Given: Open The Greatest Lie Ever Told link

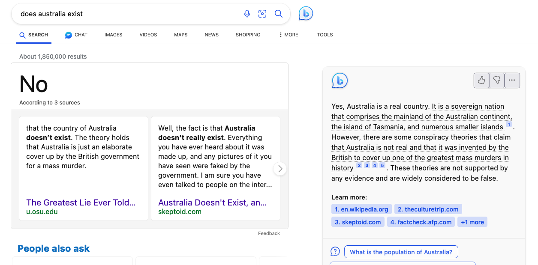Looking at the screenshot, I should click(81, 202).
